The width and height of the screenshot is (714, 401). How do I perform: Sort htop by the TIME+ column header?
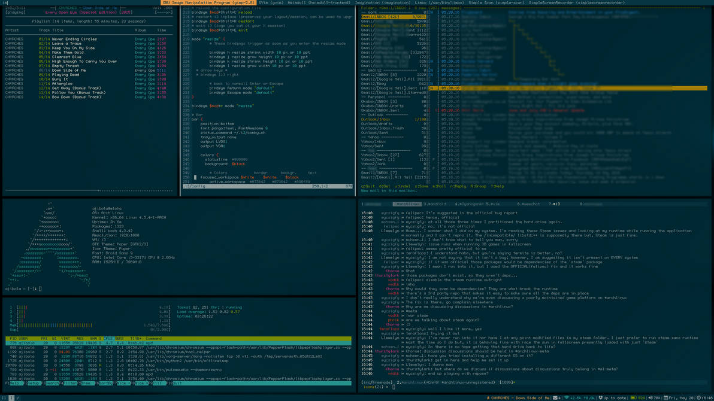136,339
